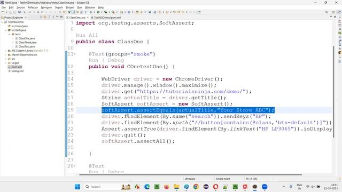Screen dimensions: 342x192
Task: Expand JRE System Library node
Action: [6, 51]
